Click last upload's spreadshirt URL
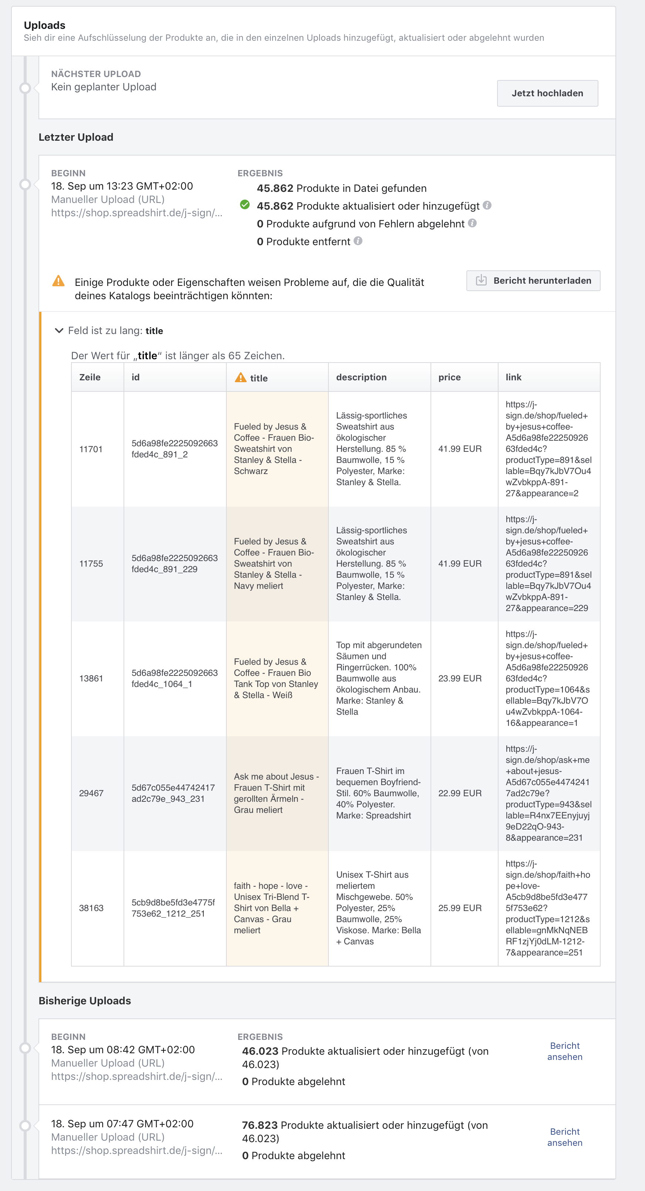Image resolution: width=645 pixels, height=1191 pixels. (x=137, y=213)
